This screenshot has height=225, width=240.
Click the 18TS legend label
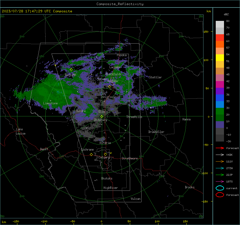tap(229, 182)
